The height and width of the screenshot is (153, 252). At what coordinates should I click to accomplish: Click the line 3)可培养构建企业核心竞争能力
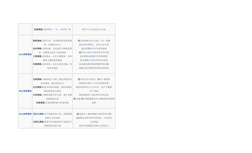coord(94,126)
